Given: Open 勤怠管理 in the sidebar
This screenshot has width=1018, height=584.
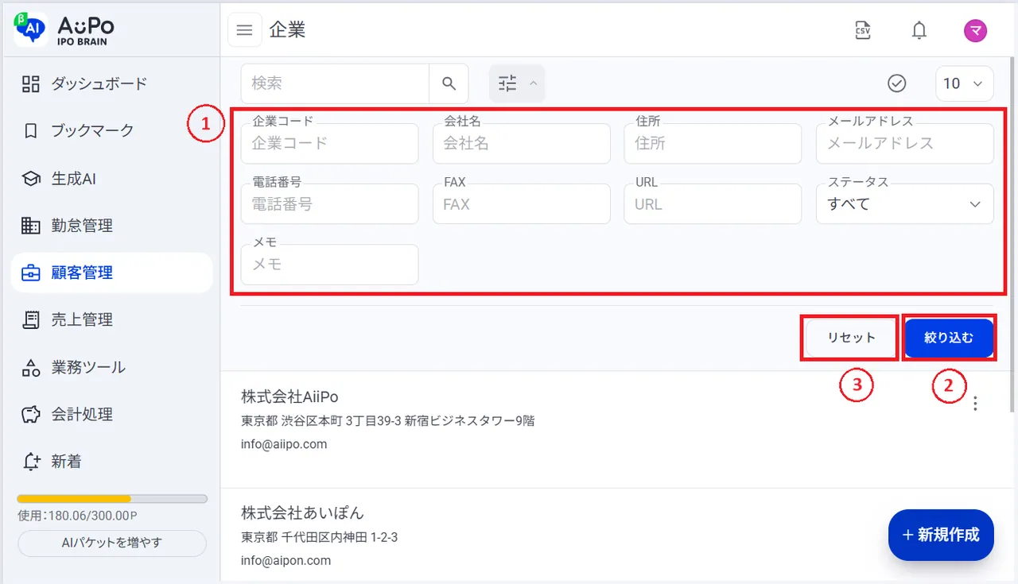Looking at the screenshot, I should (x=112, y=226).
